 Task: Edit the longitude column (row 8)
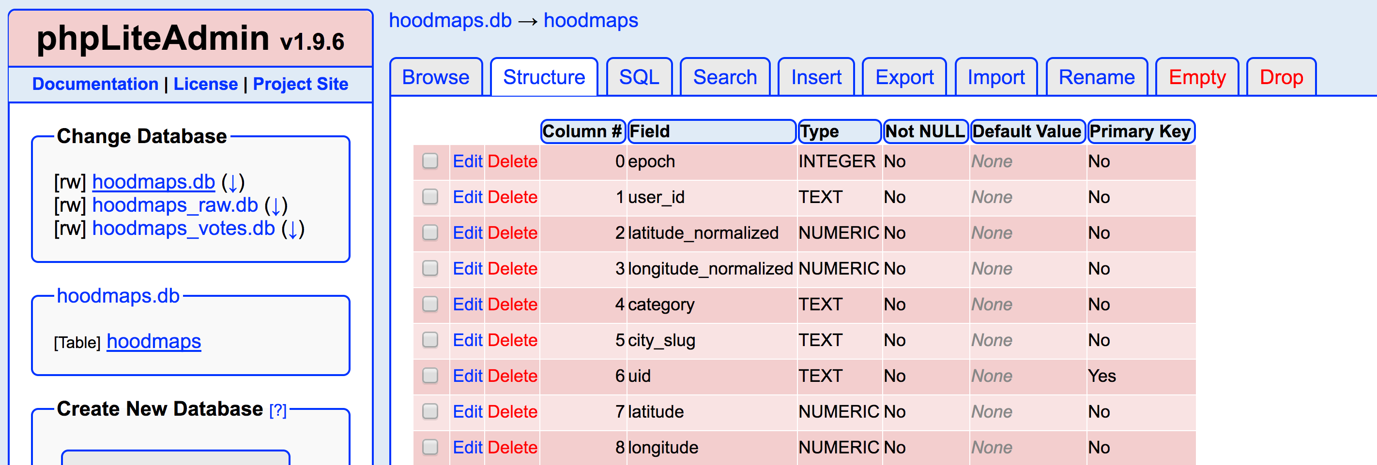468,448
